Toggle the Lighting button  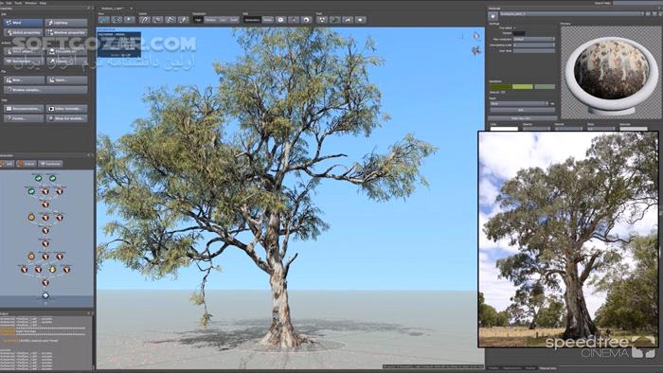pos(66,23)
